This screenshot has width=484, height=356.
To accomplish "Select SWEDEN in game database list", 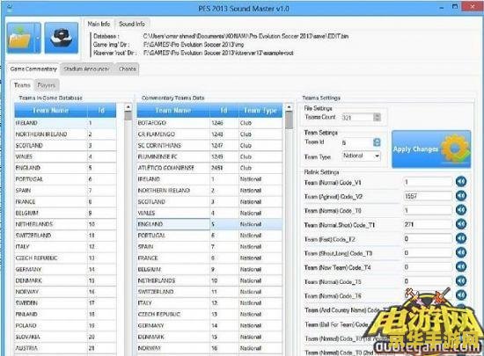I will pyautogui.click(x=65, y=302).
